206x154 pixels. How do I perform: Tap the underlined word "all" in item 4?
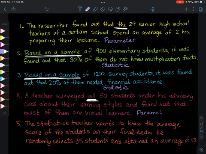(x=92, y=96)
